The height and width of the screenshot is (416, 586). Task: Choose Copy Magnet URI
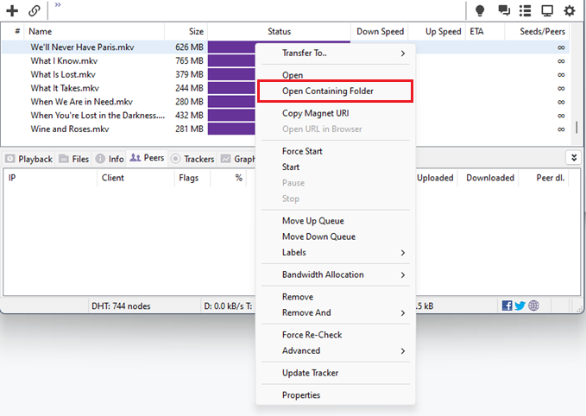(x=336, y=113)
